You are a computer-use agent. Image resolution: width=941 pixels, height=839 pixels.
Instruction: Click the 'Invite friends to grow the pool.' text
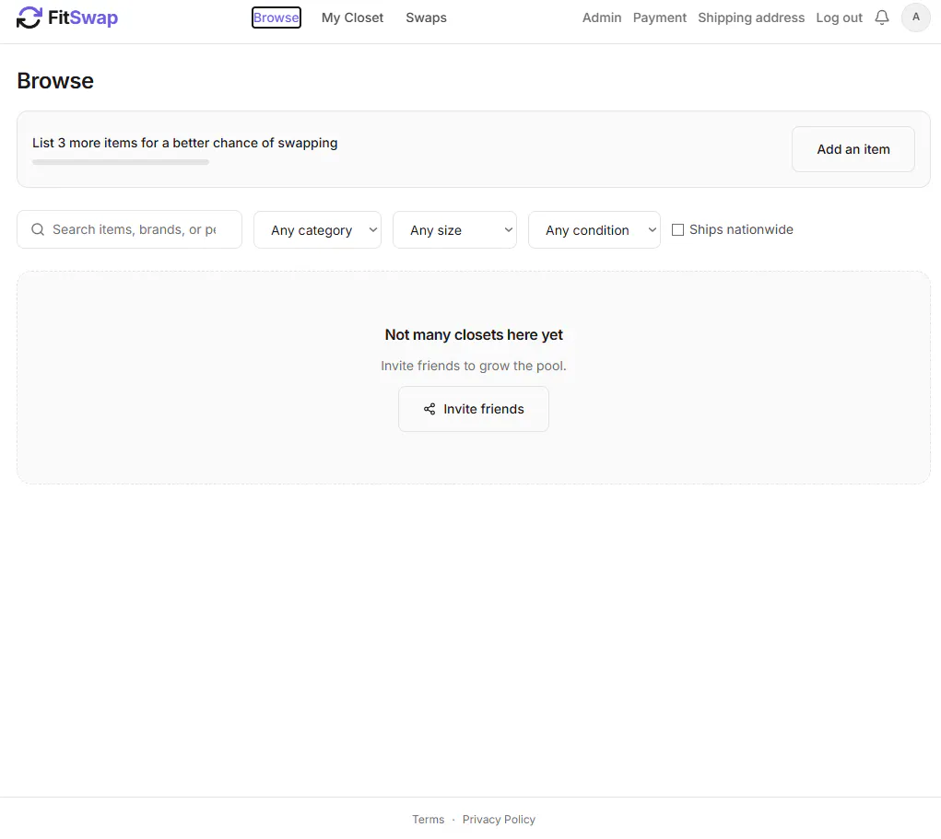pos(474,366)
